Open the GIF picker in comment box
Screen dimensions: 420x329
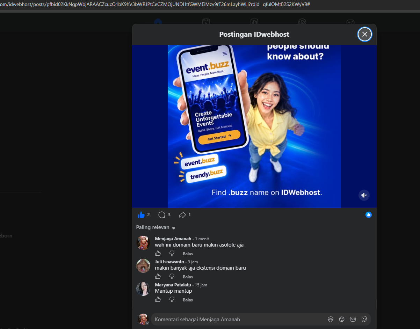(353, 319)
